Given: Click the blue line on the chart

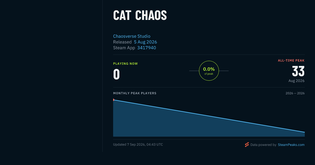Looking at the screenshot, I should click(209, 116).
